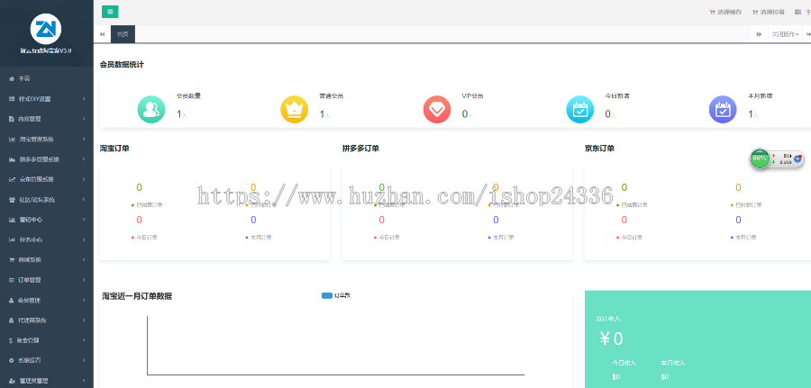
Task: Click the theme list icon in top bar
Action: [x=798, y=12]
